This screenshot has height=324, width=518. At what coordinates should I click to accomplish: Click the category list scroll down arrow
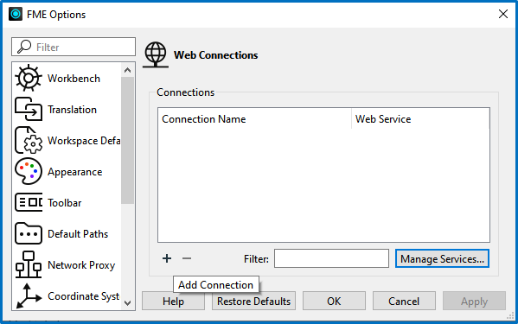pyautogui.click(x=127, y=302)
